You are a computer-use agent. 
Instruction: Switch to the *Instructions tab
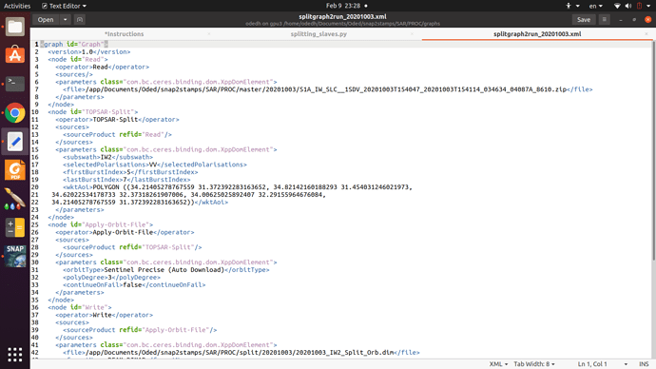point(124,34)
